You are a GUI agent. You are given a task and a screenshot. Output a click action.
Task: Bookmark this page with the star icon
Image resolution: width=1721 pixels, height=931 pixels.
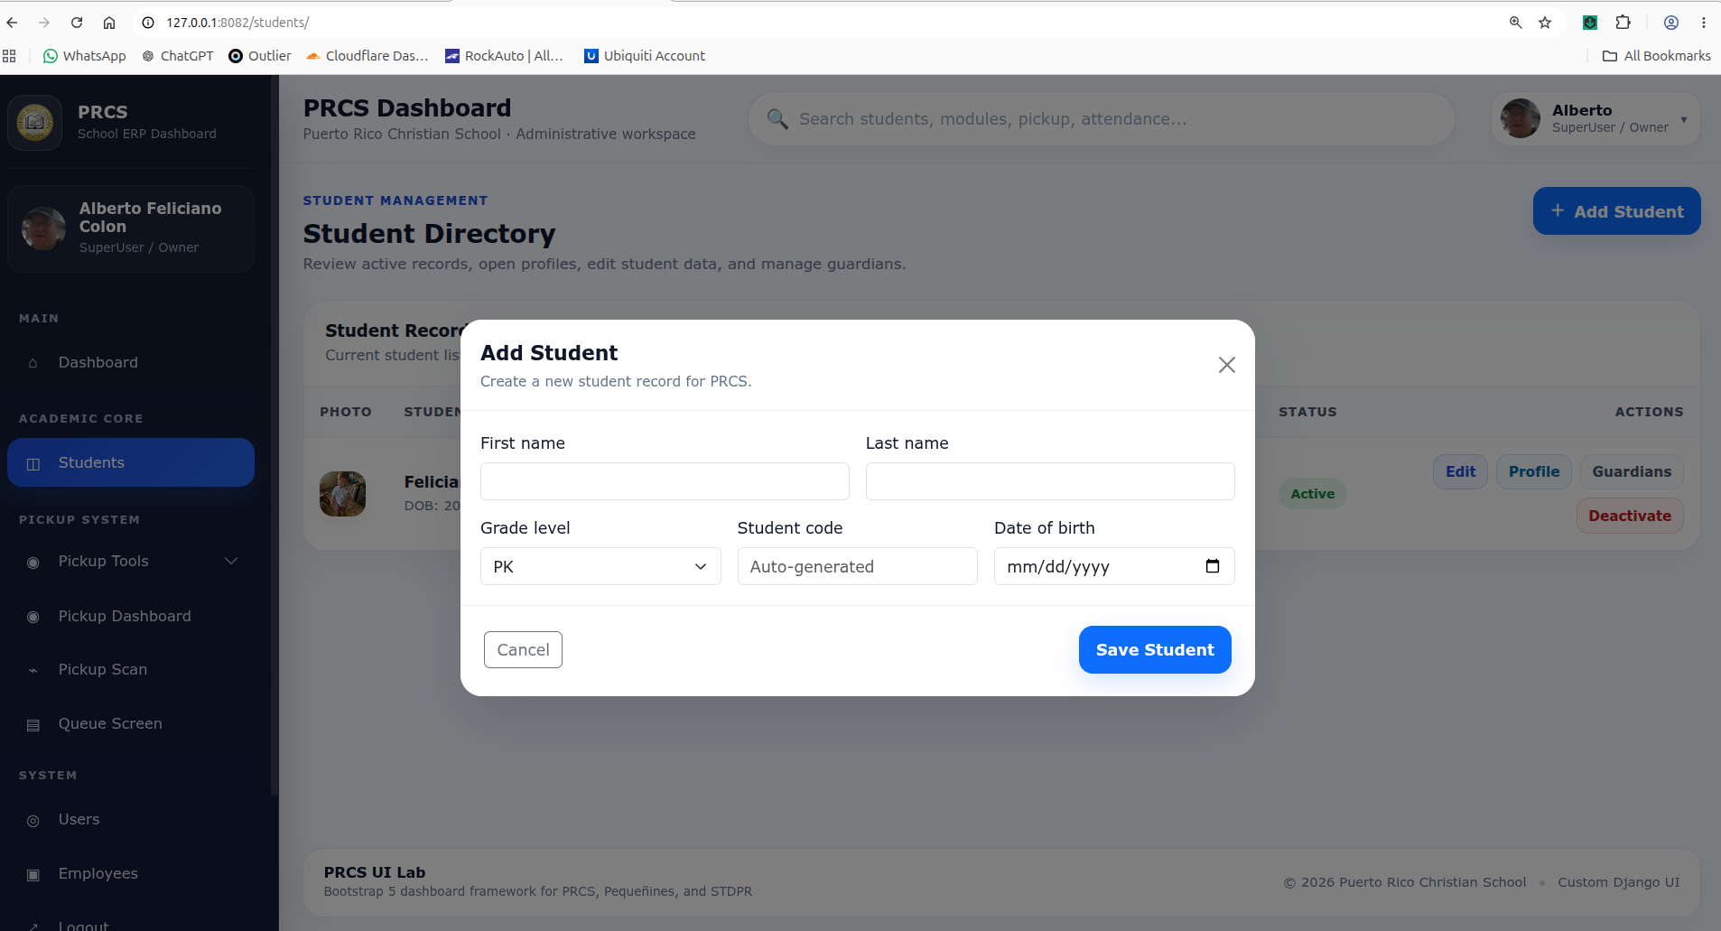pyautogui.click(x=1545, y=23)
